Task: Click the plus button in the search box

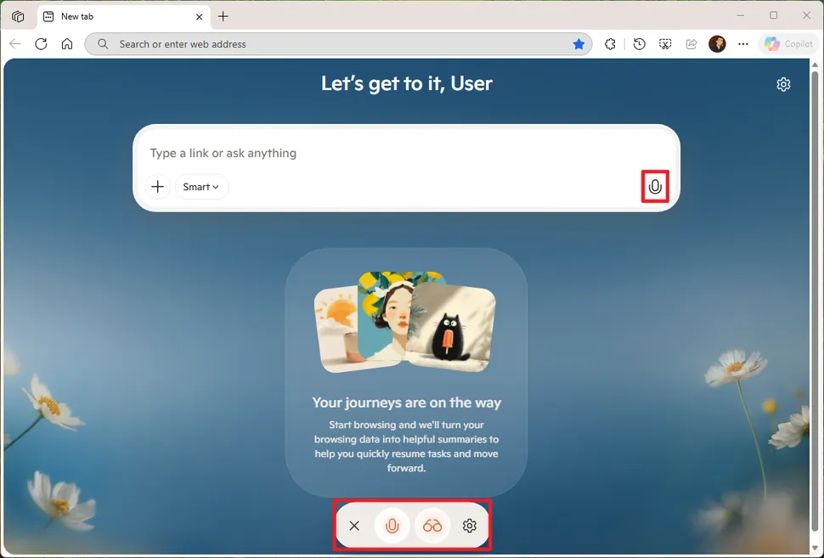Action: (157, 186)
